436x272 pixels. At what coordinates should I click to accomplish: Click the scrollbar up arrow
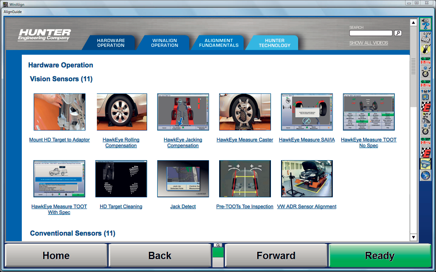pos(413,23)
